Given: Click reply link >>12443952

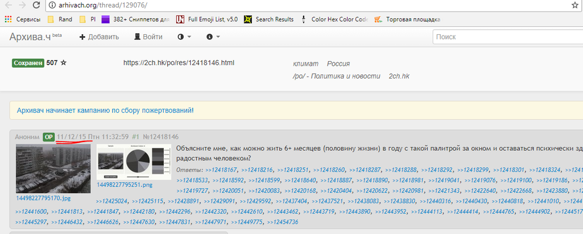Looking at the screenshot, I should point(391,212).
